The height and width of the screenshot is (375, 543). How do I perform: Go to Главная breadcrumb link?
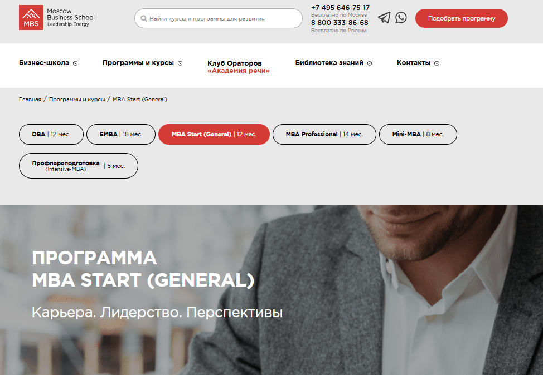click(30, 100)
